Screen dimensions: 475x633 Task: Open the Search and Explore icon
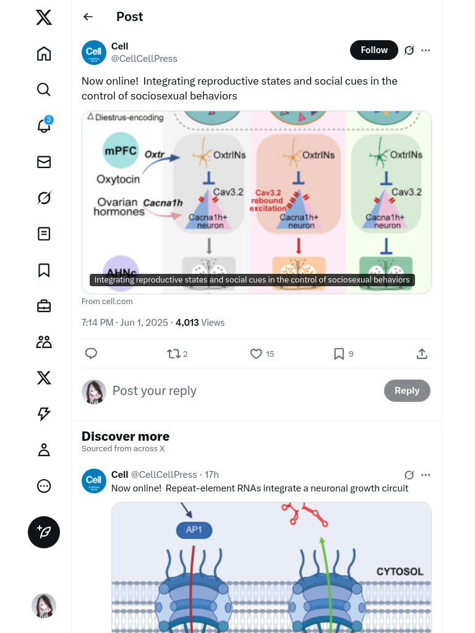tap(44, 90)
